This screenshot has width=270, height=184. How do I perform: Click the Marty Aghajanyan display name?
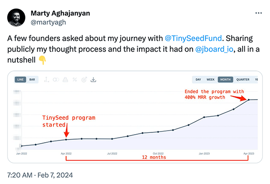(60, 13)
